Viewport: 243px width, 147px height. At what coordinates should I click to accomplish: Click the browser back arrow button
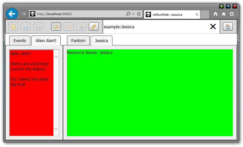pos(12,14)
